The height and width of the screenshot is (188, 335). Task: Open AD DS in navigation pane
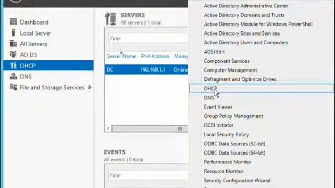[28, 55]
